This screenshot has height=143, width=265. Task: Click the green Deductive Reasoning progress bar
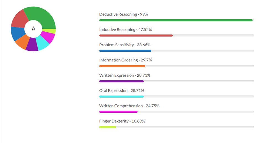(176, 20)
